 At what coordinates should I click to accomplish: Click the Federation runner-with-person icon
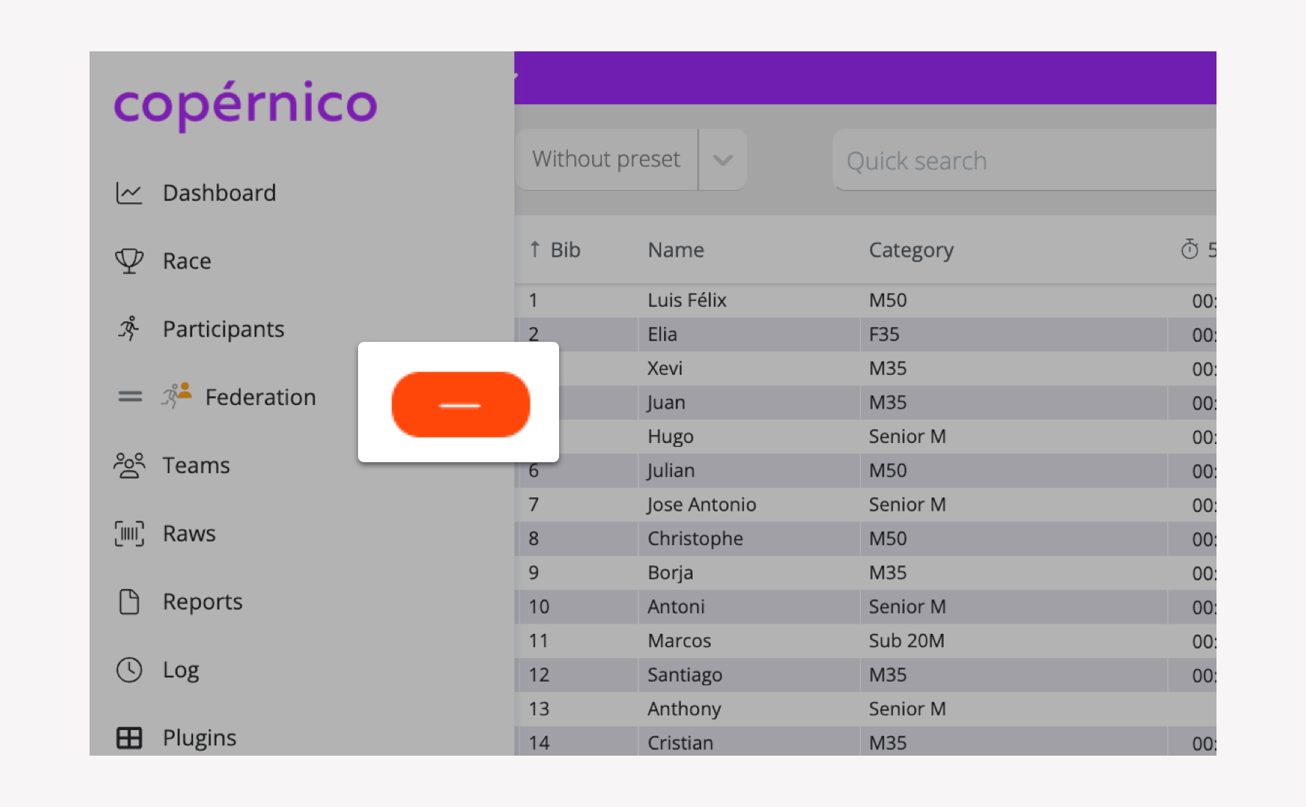click(x=177, y=395)
